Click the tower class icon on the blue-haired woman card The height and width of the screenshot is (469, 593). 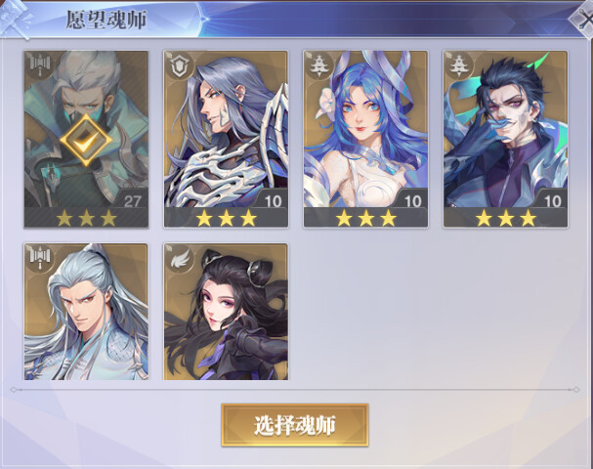coord(318,65)
